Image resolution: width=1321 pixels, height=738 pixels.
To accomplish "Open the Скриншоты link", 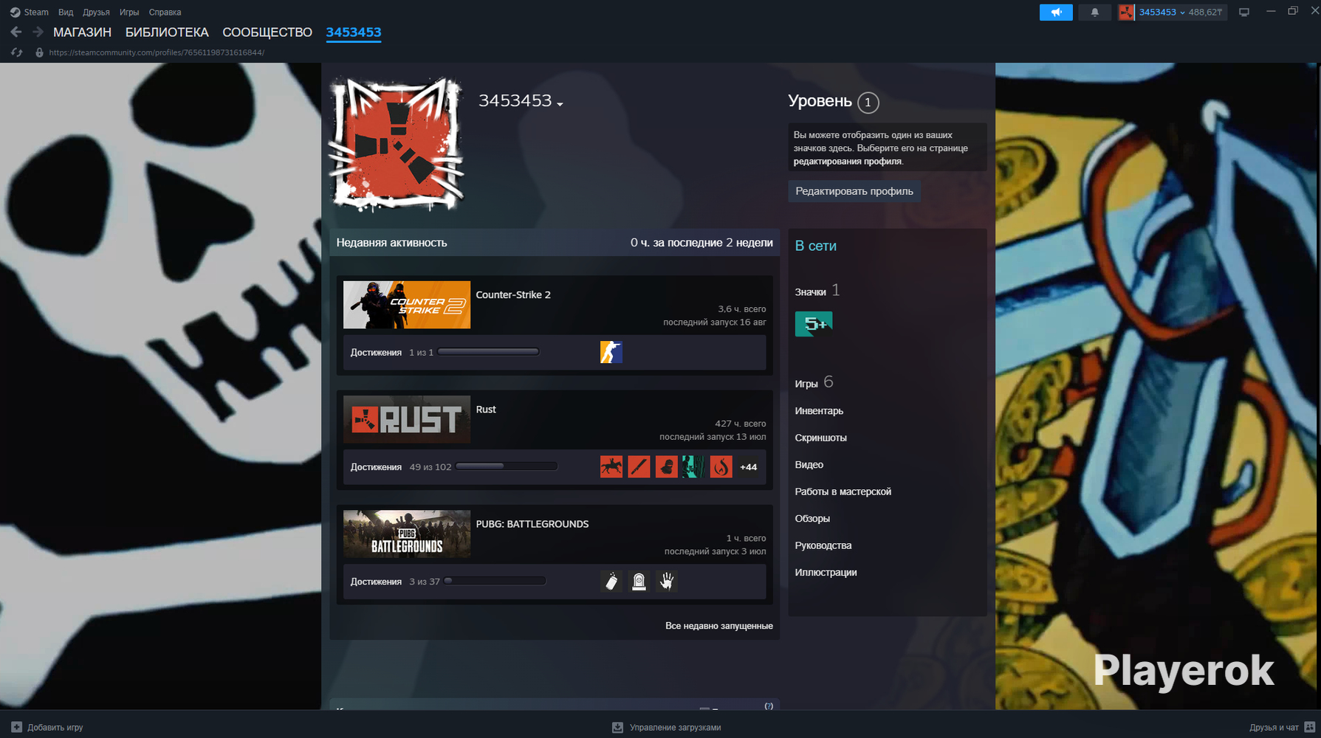I will [820, 438].
